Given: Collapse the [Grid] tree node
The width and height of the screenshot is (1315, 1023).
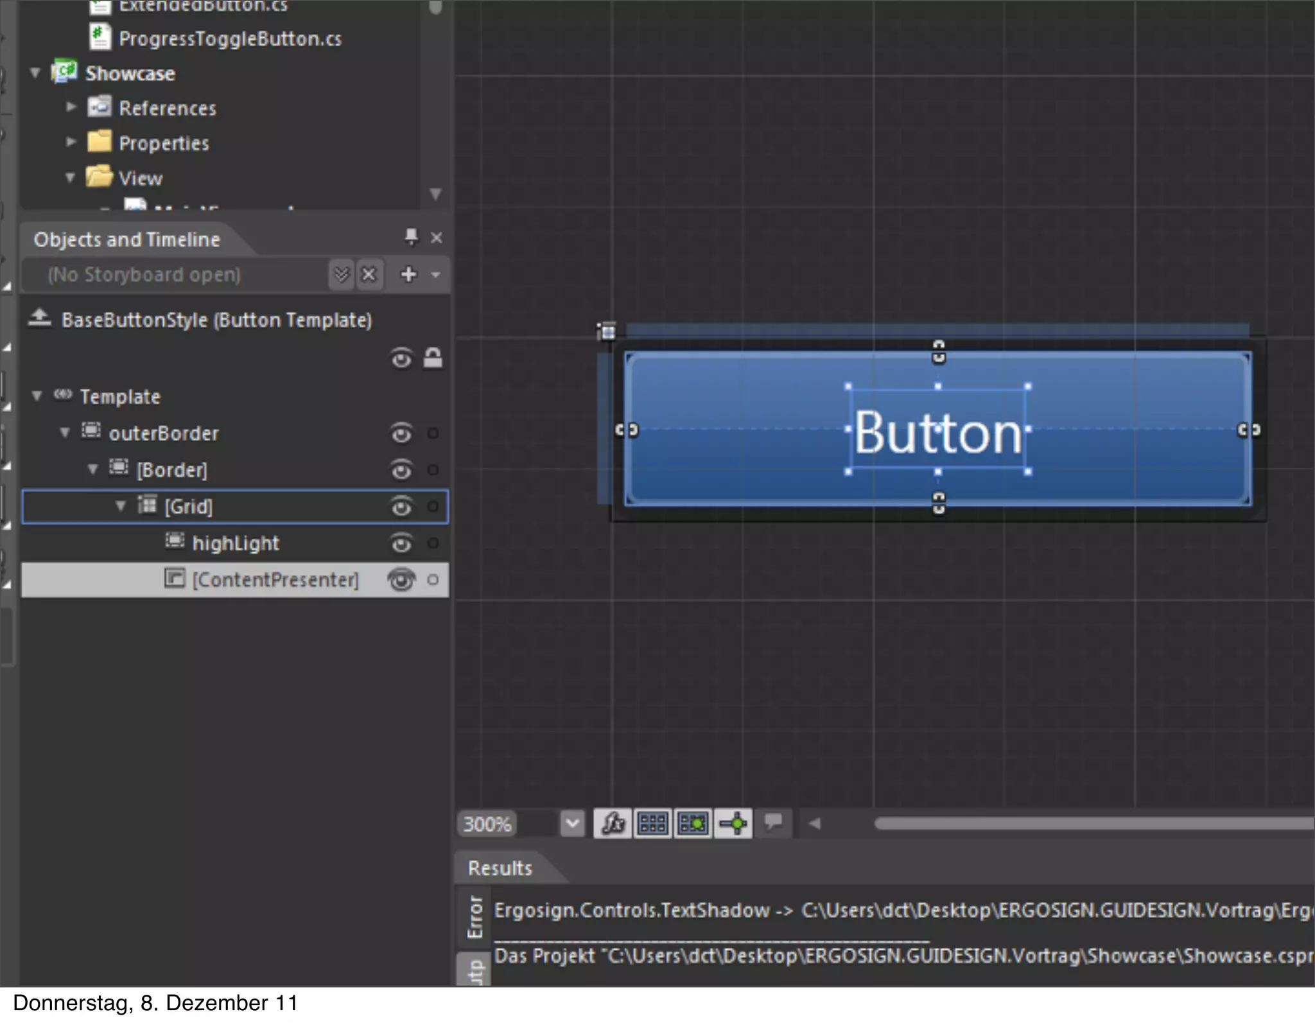Looking at the screenshot, I should (120, 506).
